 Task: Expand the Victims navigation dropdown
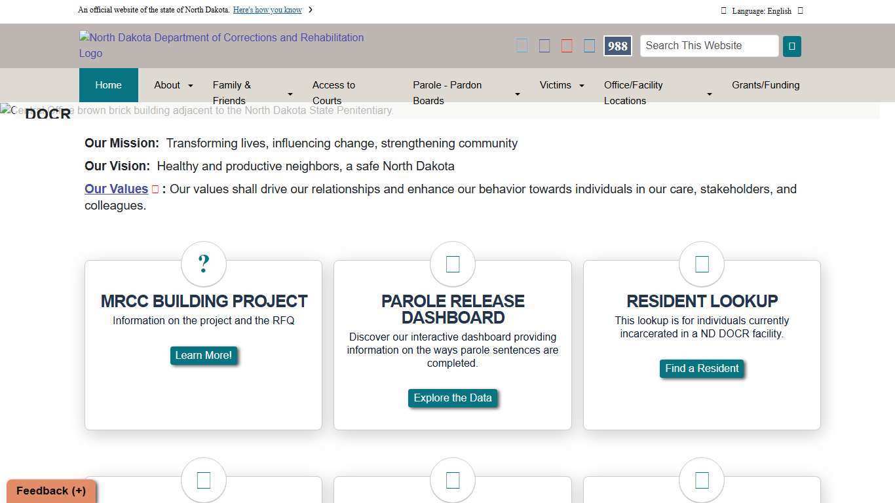(581, 86)
